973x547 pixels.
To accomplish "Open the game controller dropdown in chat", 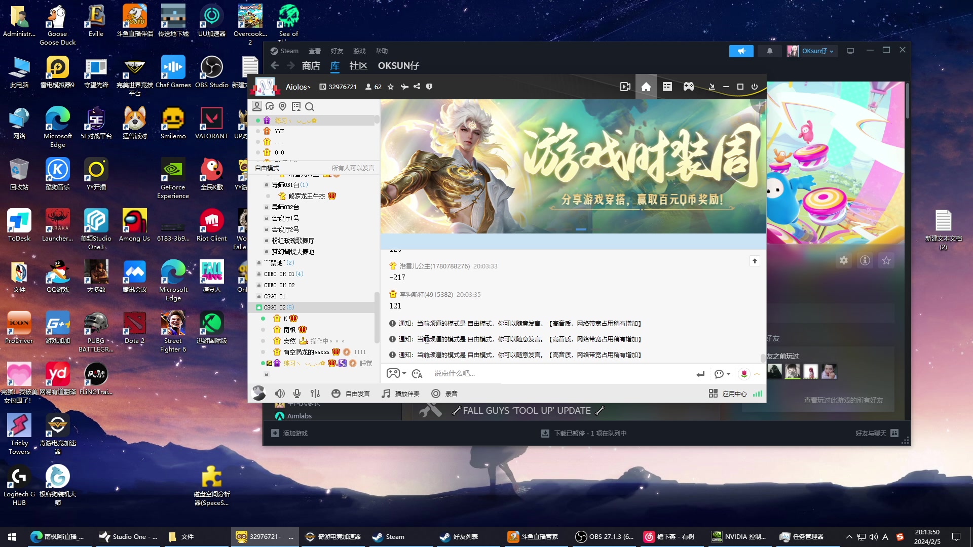I will click(396, 373).
